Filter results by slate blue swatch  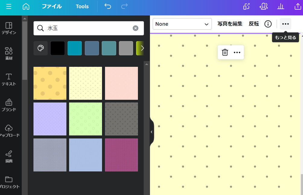pyautogui.click(x=92, y=48)
